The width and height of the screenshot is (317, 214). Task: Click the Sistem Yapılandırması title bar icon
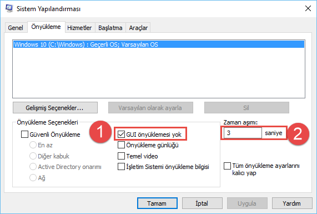pos(9,8)
